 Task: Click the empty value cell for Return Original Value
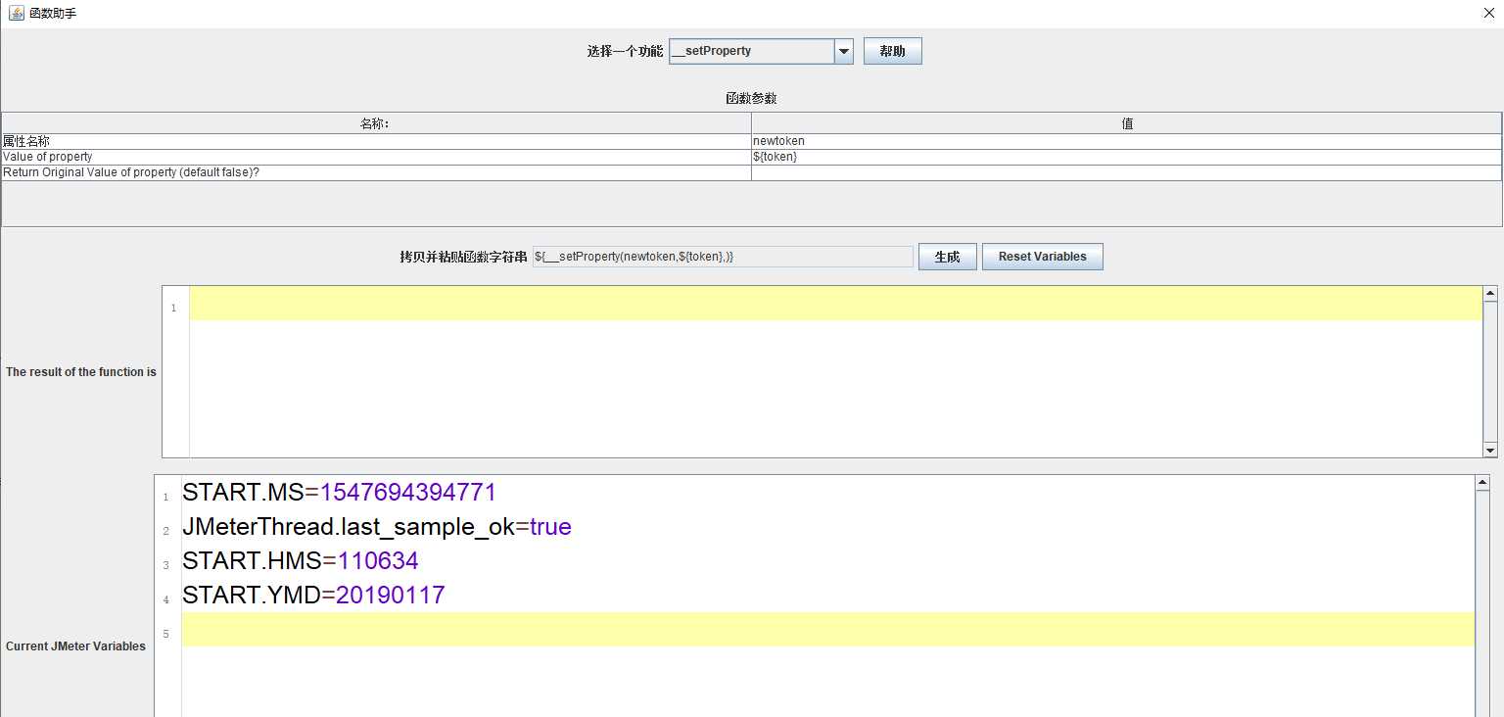click(x=1126, y=172)
